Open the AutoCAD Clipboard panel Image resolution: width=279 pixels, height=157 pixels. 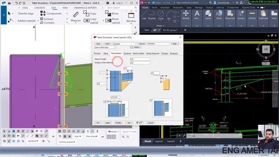263,15
